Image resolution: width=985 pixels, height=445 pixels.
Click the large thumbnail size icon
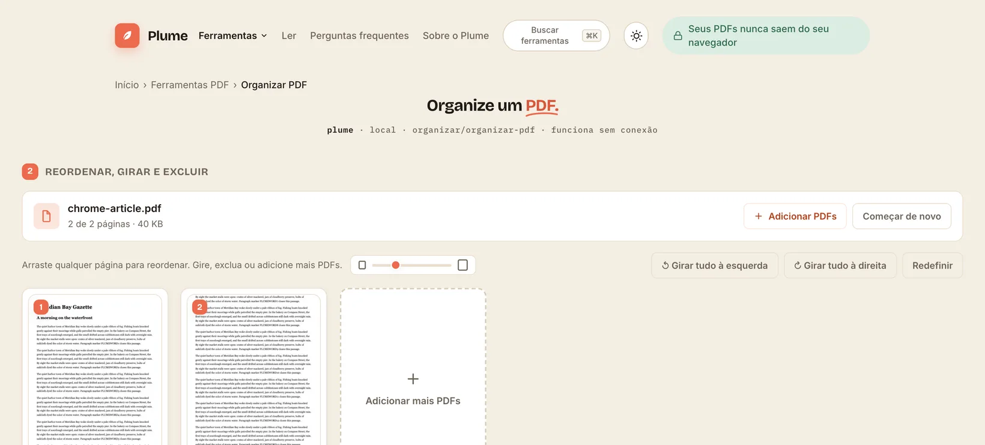click(x=462, y=265)
